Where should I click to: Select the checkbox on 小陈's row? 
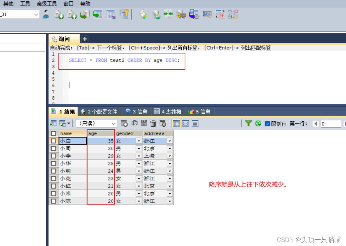pyautogui.click(x=54, y=201)
